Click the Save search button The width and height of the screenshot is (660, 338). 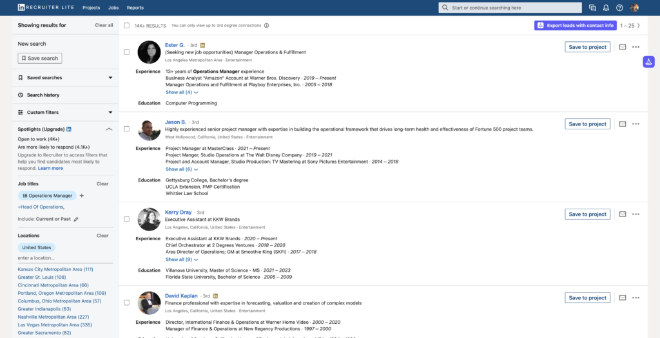[x=40, y=59]
